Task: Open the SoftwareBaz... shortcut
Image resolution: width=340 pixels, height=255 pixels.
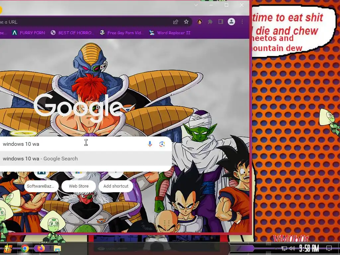Action: click(41, 186)
